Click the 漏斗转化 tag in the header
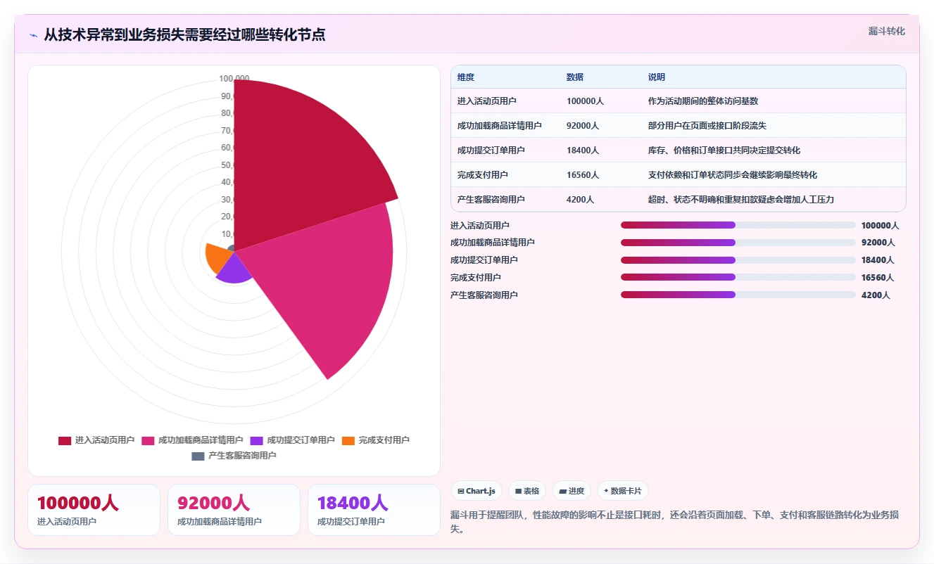This screenshot has height=564, width=934. click(x=886, y=32)
